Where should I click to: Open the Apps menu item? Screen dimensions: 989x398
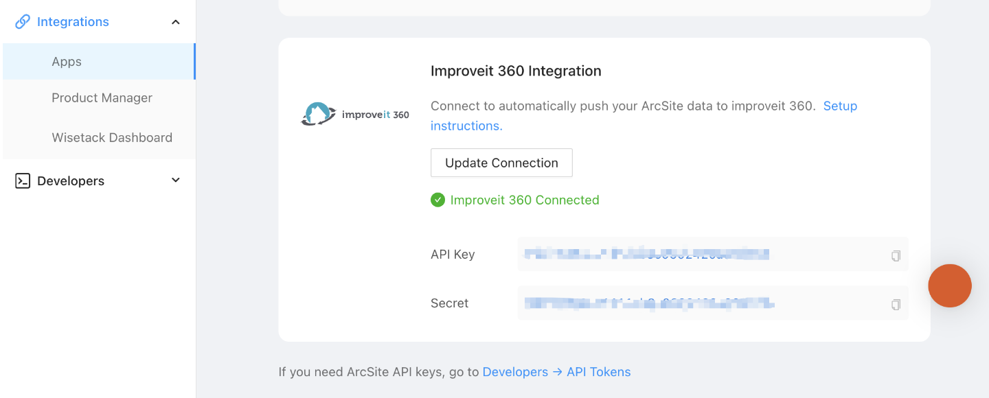pyautogui.click(x=99, y=62)
